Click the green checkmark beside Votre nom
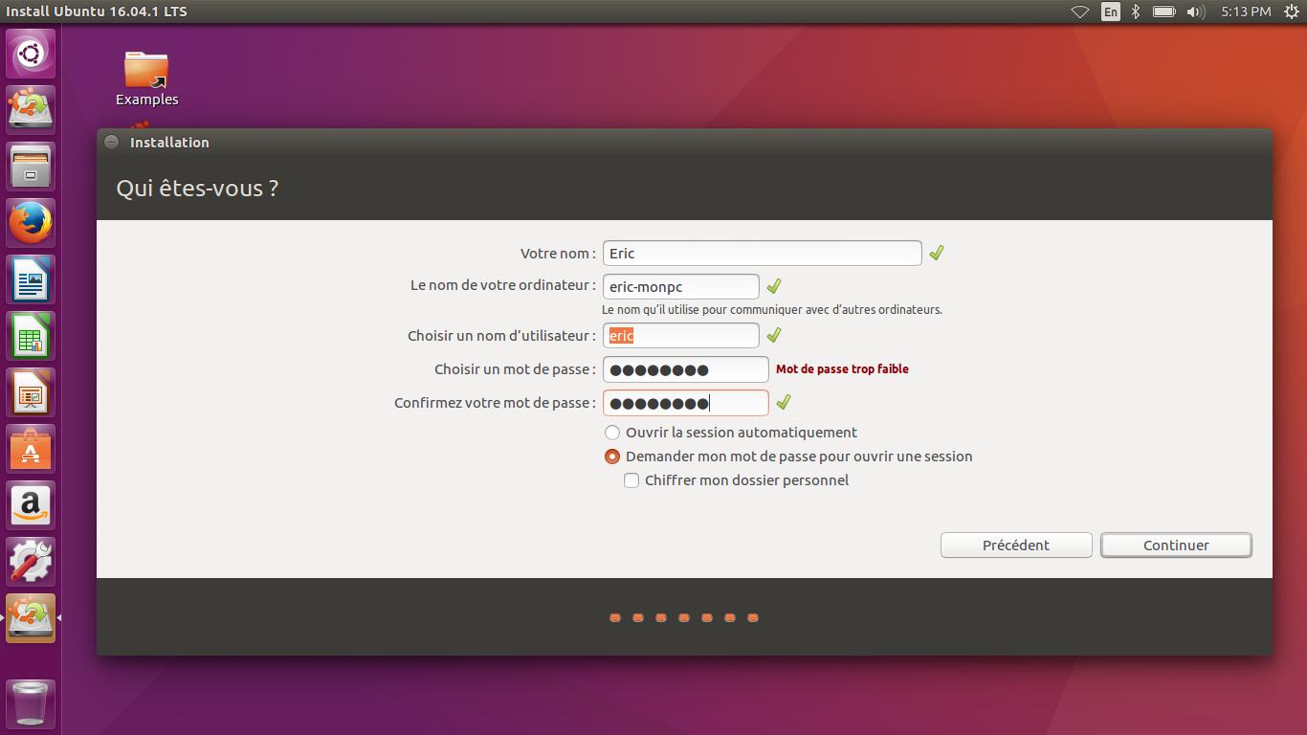The image size is (1307, 735). point(937,253)
